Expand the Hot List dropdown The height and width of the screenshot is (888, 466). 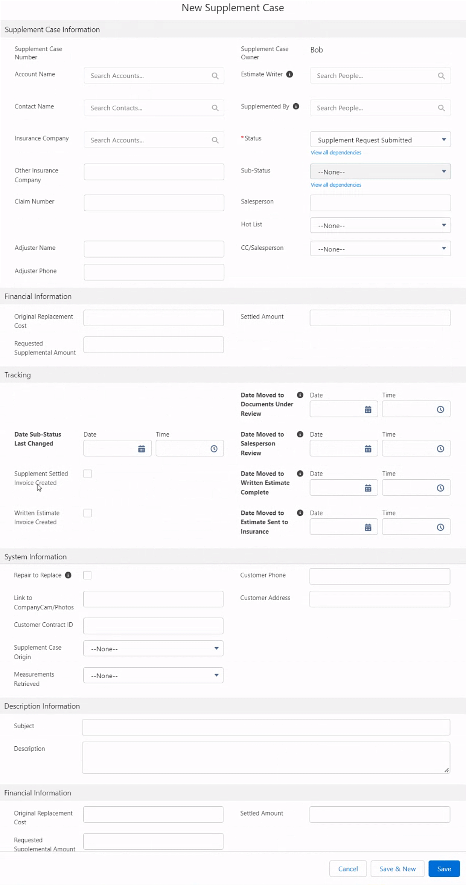click(x=380, y=225)
